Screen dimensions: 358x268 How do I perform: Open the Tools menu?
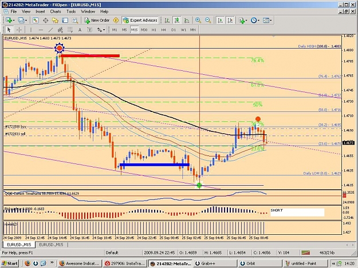click(71, 11)
